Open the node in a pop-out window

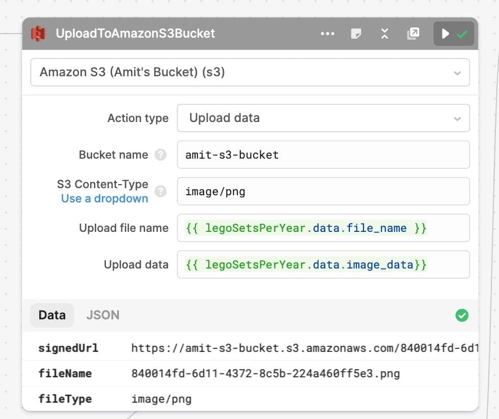[x=413, y=34]
